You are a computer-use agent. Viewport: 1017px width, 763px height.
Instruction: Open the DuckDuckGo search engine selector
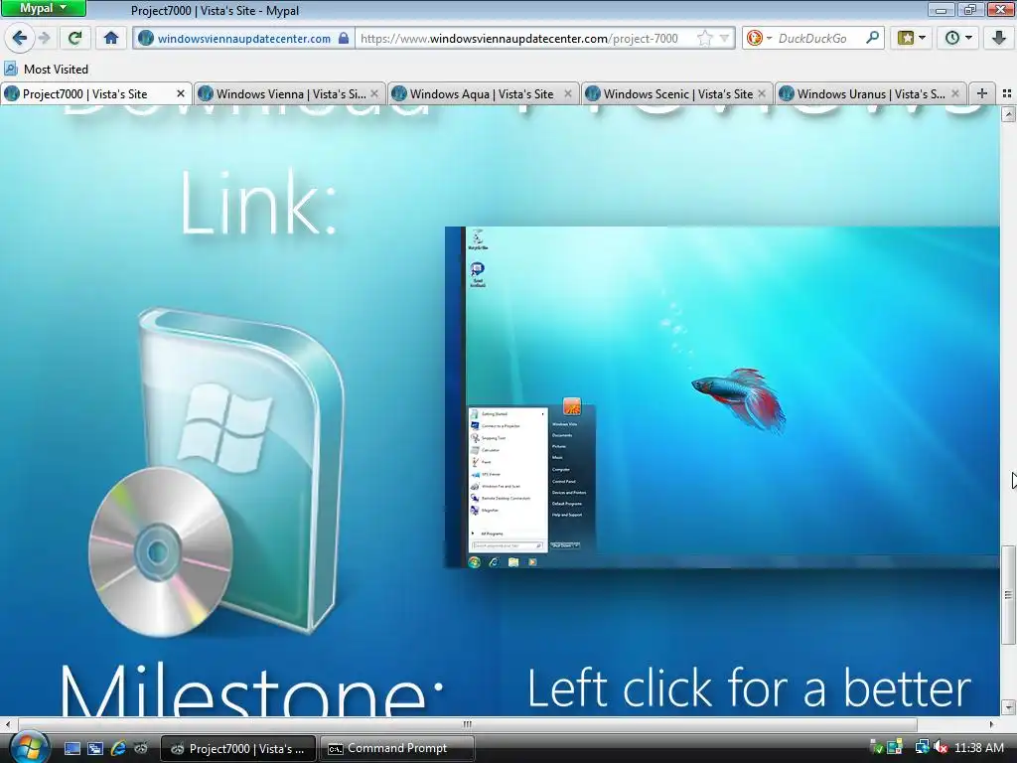pos(758,39)
